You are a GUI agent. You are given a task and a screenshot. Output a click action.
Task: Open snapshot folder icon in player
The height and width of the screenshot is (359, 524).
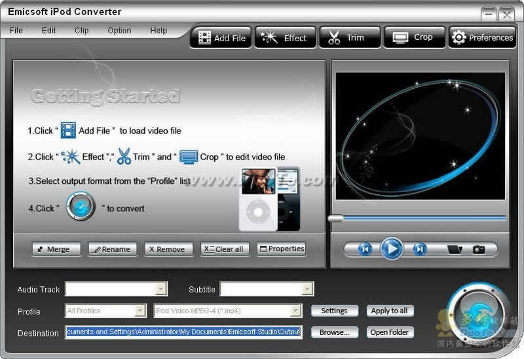(x=455, y=249)
